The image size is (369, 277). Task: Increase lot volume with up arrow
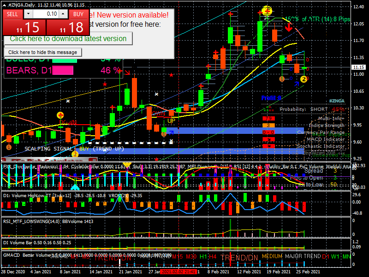coord(63,14)
